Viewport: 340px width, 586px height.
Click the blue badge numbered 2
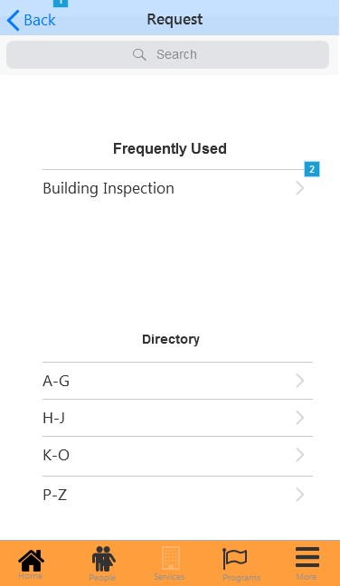pos(312,169)
